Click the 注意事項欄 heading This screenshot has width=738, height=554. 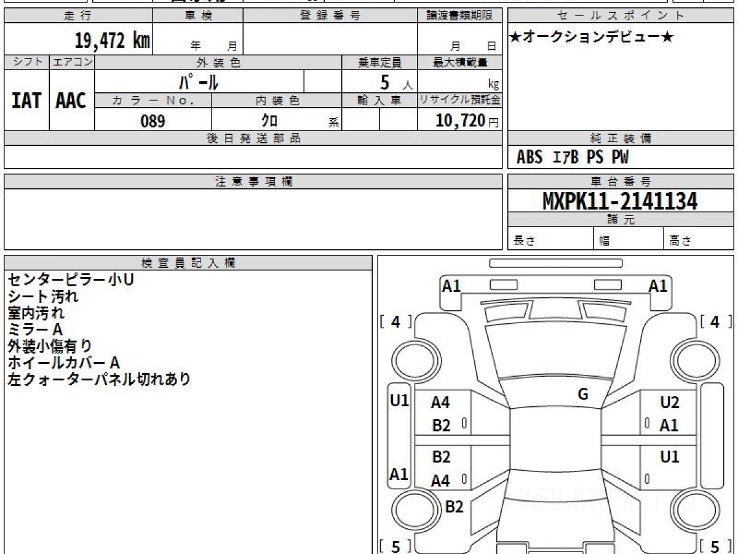coord(253,182)
